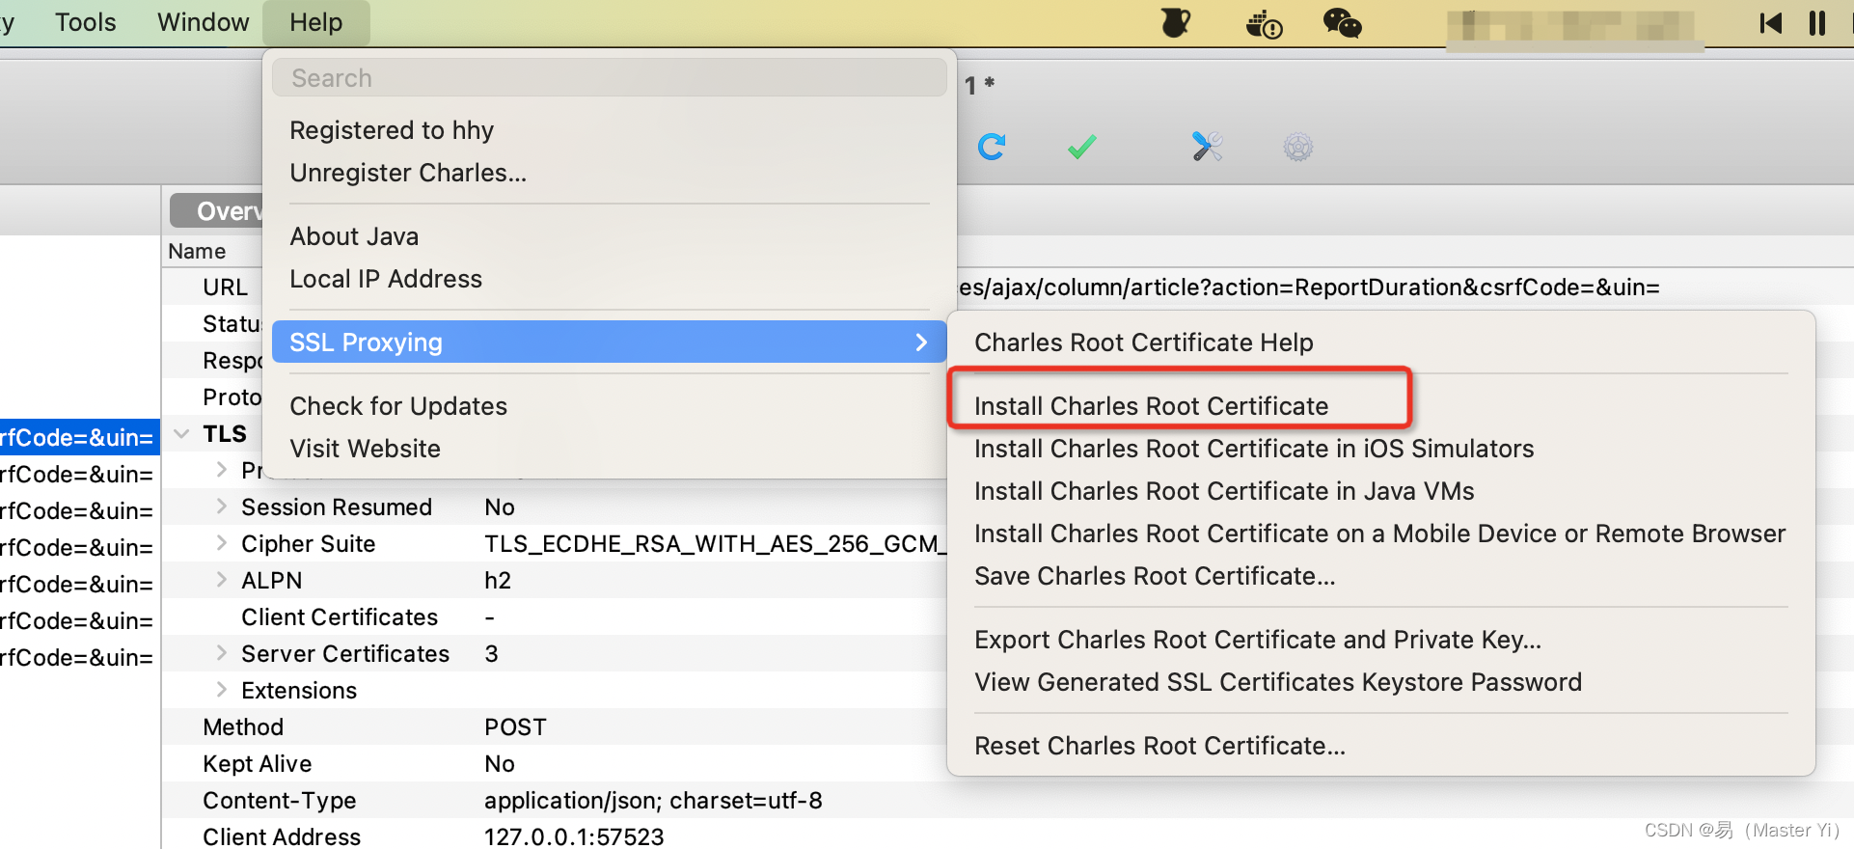
Task: Click the Docker whale menu bar icon
Action: coord(1265,23)
